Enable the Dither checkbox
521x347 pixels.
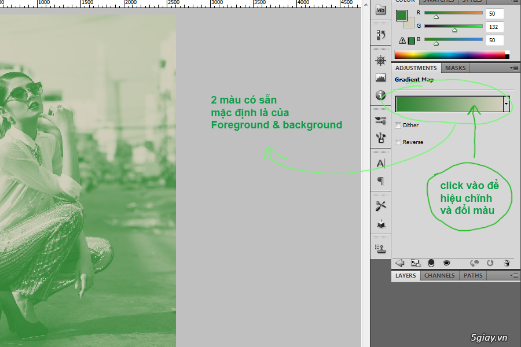[398, 125]
